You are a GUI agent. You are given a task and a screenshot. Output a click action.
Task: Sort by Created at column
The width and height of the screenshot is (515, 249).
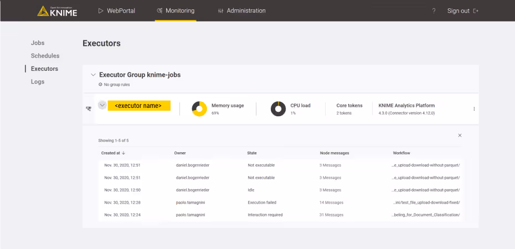pyautogui.click(x=114, y=153)
